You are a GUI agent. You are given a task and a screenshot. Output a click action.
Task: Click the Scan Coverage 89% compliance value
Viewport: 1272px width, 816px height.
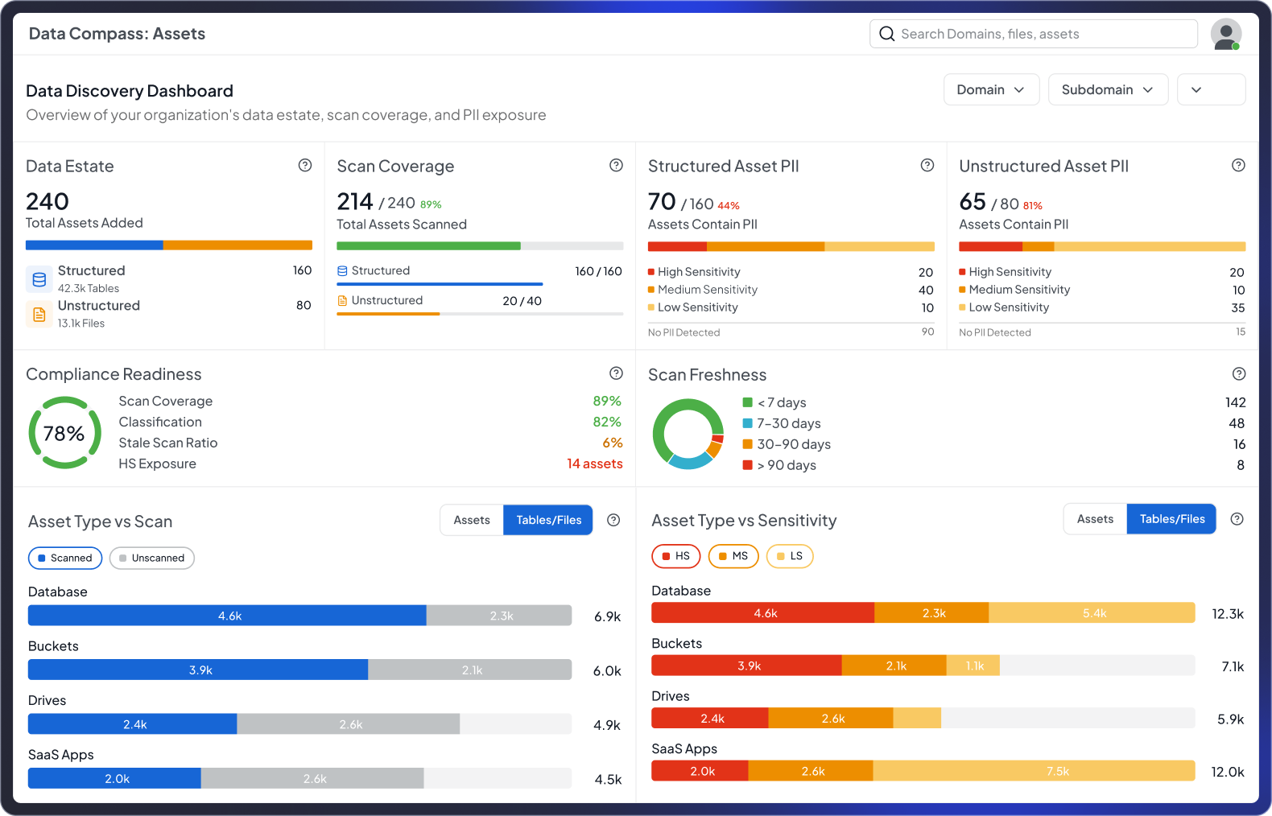pos(607,401)
